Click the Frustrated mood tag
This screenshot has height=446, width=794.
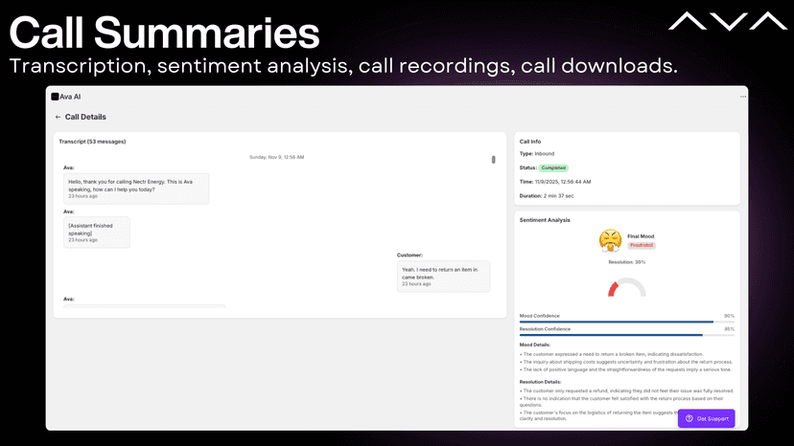tap(642, 245)
